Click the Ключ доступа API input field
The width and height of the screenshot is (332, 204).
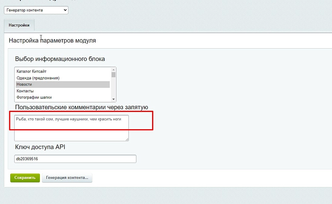[75, 159]
